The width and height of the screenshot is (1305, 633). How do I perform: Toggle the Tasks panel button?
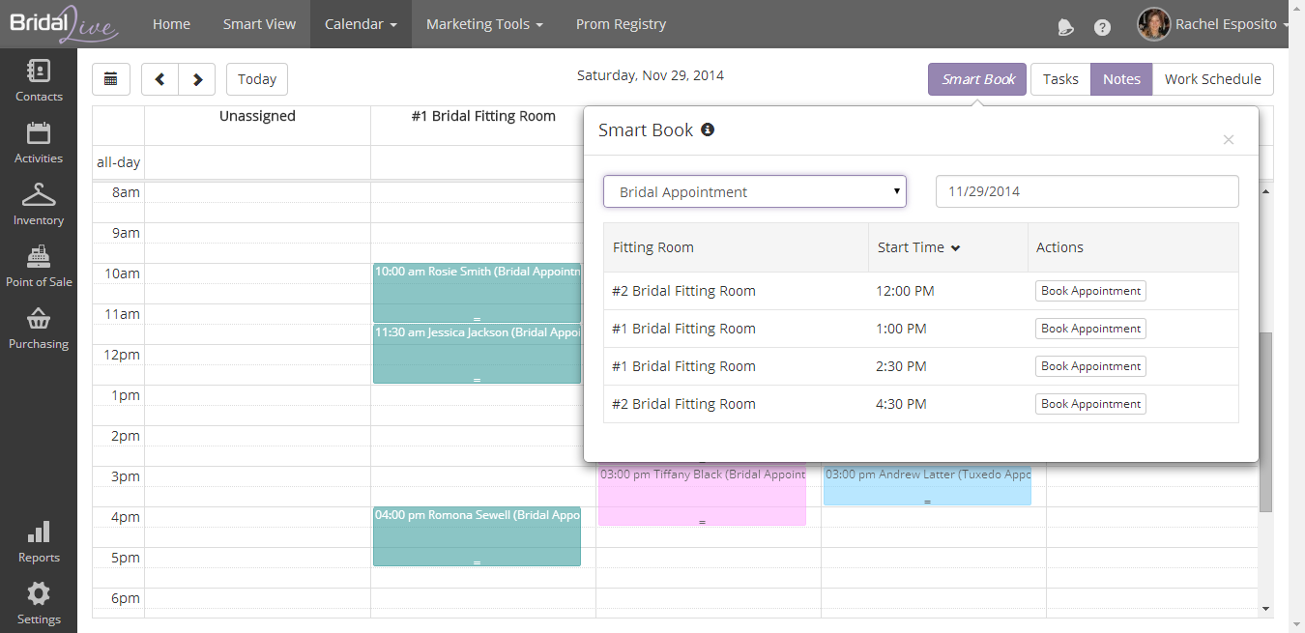(1060, 79)
